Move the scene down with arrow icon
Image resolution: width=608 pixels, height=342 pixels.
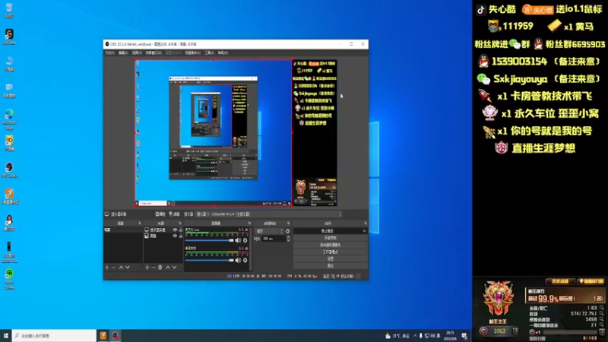coord(128,268)
